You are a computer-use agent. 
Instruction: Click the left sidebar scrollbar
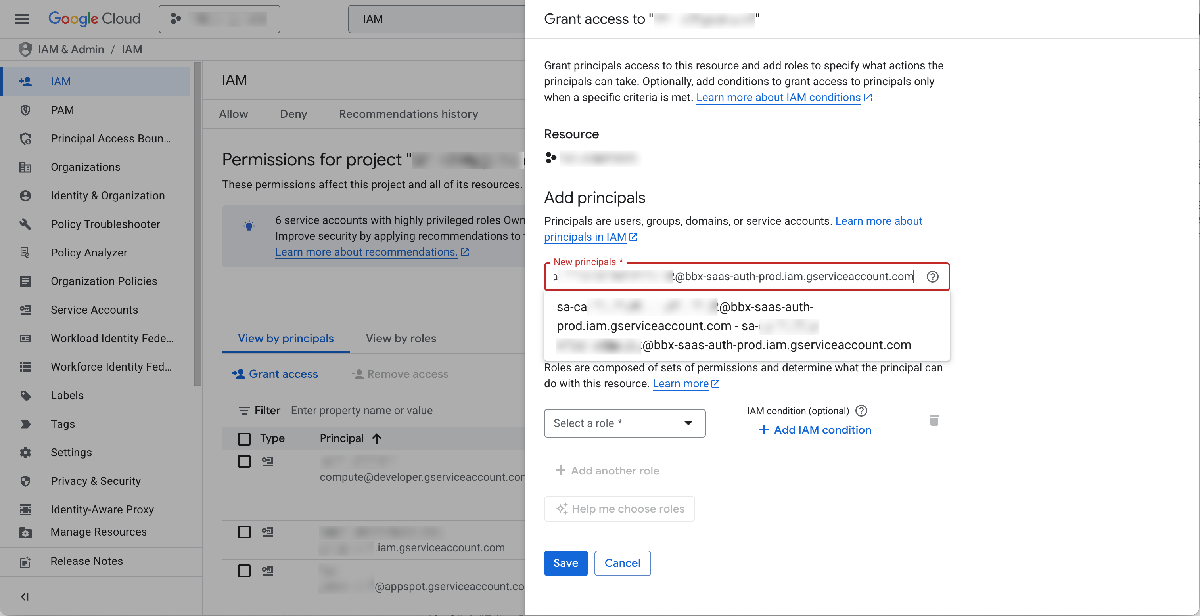(x=197, y=224)
